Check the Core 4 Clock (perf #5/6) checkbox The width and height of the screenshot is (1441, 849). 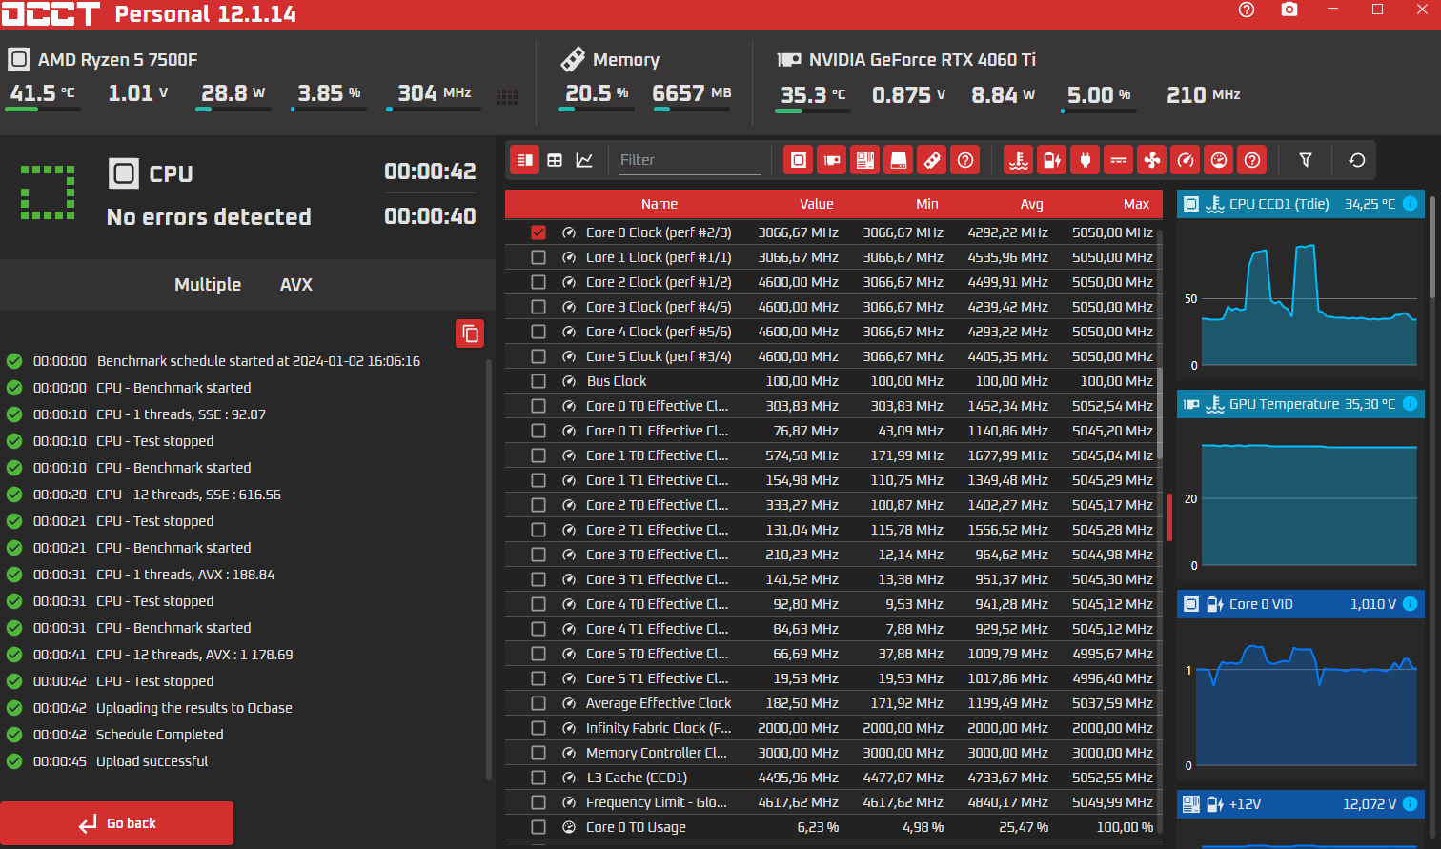coord(538,332)
